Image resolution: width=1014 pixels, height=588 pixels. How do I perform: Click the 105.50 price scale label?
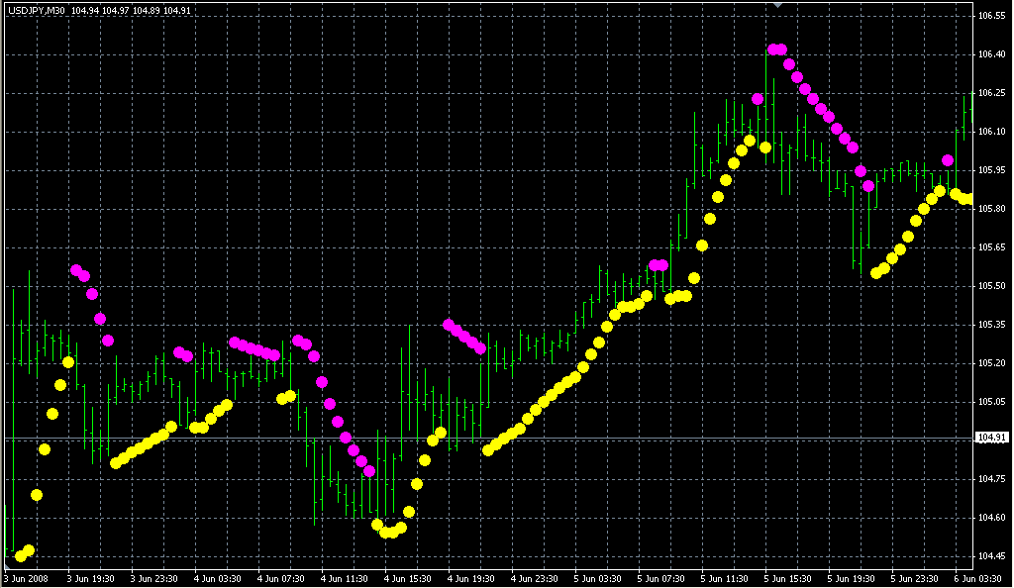pyautogui.click(x=991, y=286)
